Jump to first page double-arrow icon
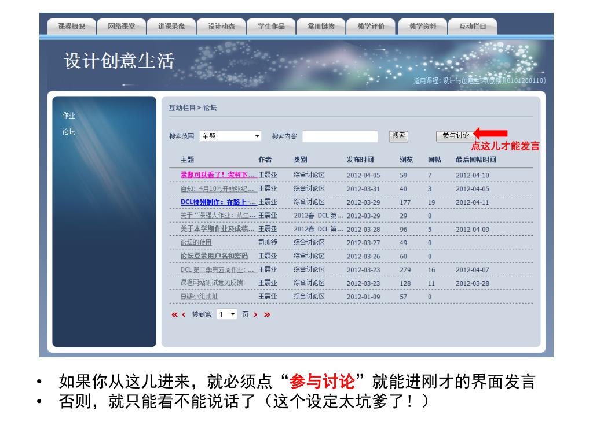Screen dimensions: 593x444 [174, 314]
